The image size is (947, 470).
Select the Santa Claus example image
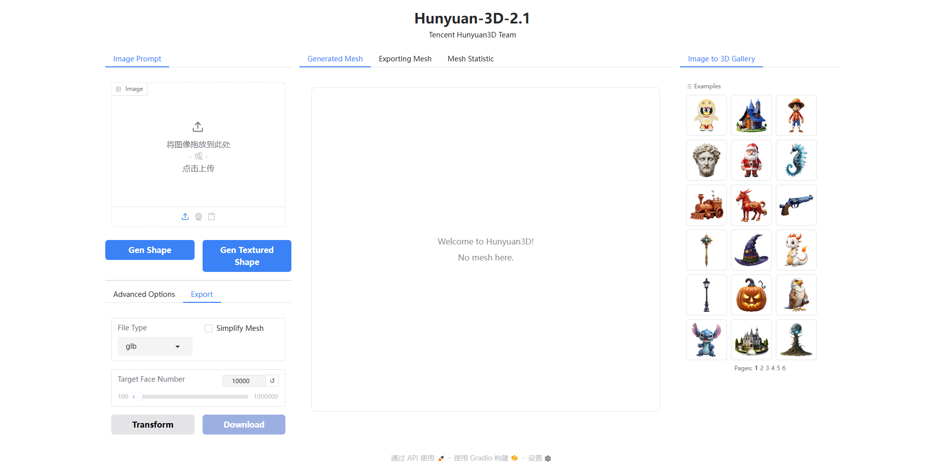coord(751,160)
